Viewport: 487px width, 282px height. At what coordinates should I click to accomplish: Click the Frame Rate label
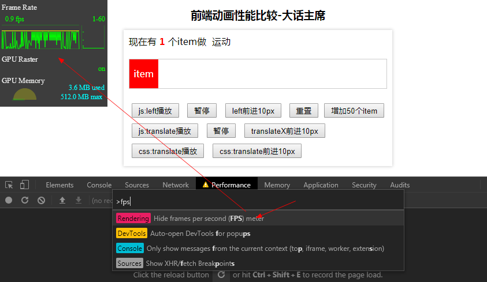click(19, 7)
